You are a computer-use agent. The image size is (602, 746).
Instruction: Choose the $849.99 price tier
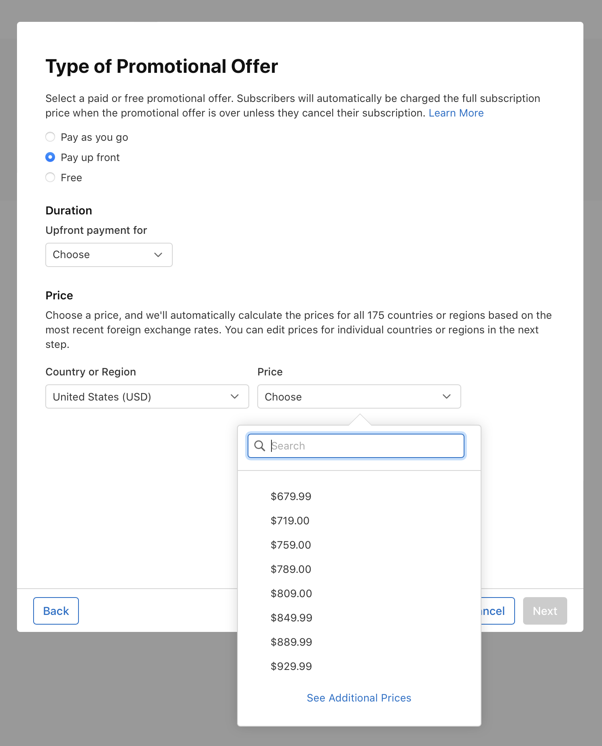291,618
